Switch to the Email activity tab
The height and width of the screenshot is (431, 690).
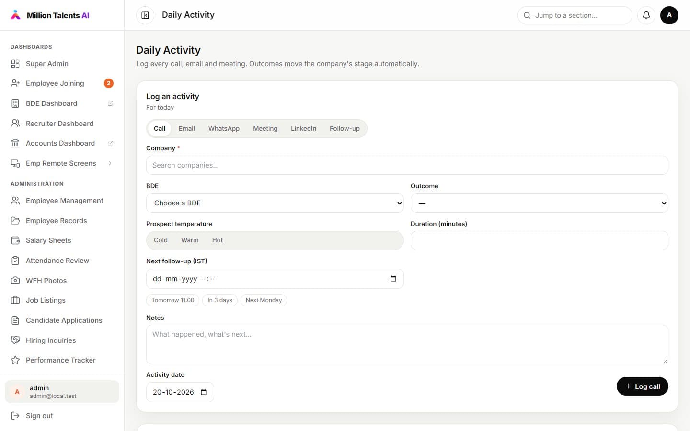click(x=187, y=129)
